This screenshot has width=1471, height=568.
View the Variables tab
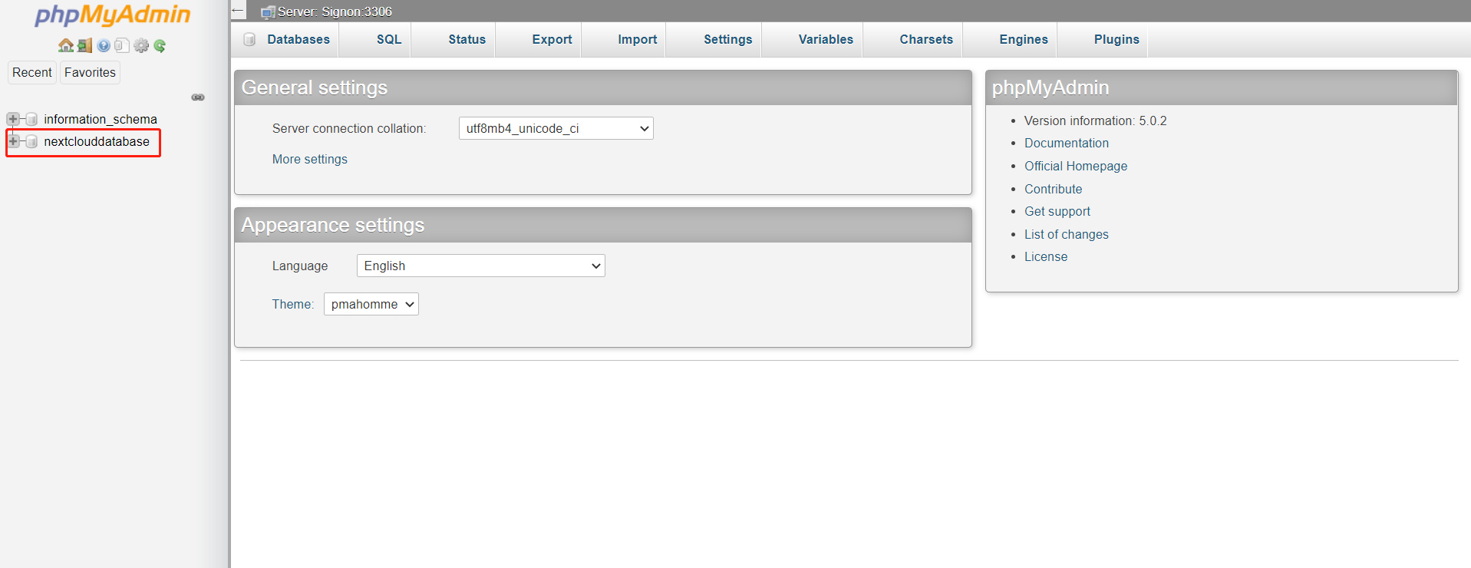tap(813, 39)
